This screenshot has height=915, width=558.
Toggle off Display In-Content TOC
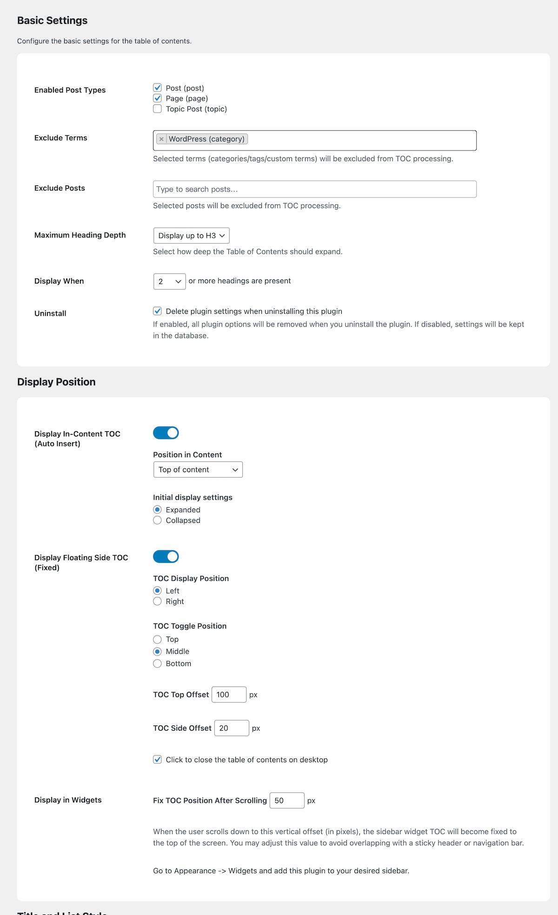point(166,433)
